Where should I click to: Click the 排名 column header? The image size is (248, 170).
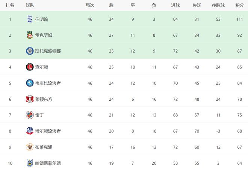click(10, 5)
